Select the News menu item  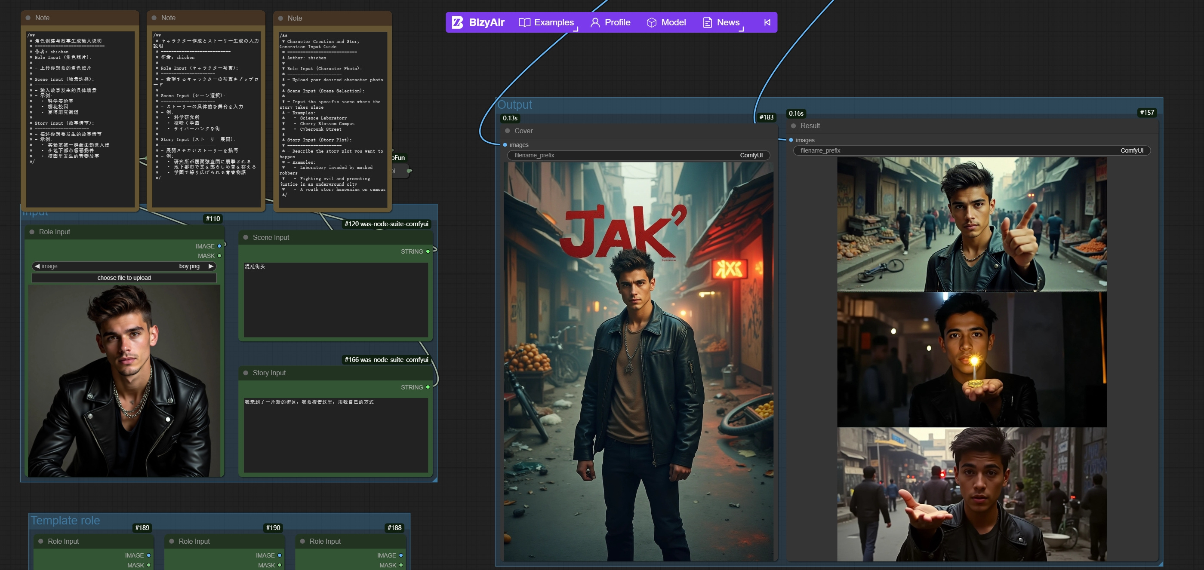pyautogui.click(x=727, y=22)
